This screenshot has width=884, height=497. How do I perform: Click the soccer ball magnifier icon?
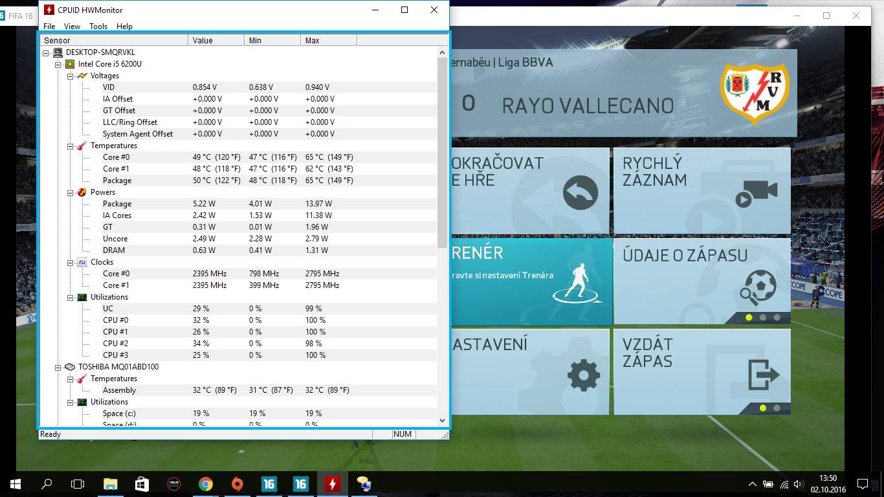click(x=758, y=287)
